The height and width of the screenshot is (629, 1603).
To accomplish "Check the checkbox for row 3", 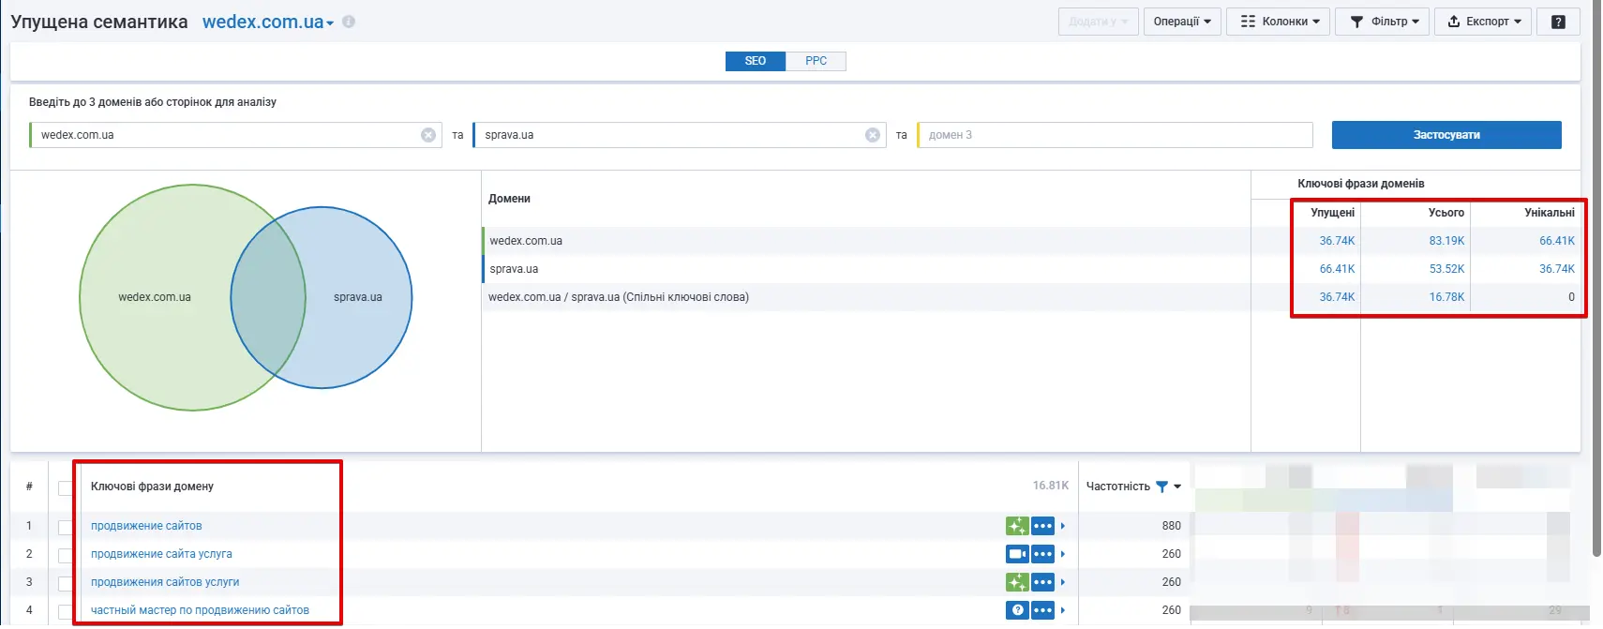I will (x=65, y=583).
